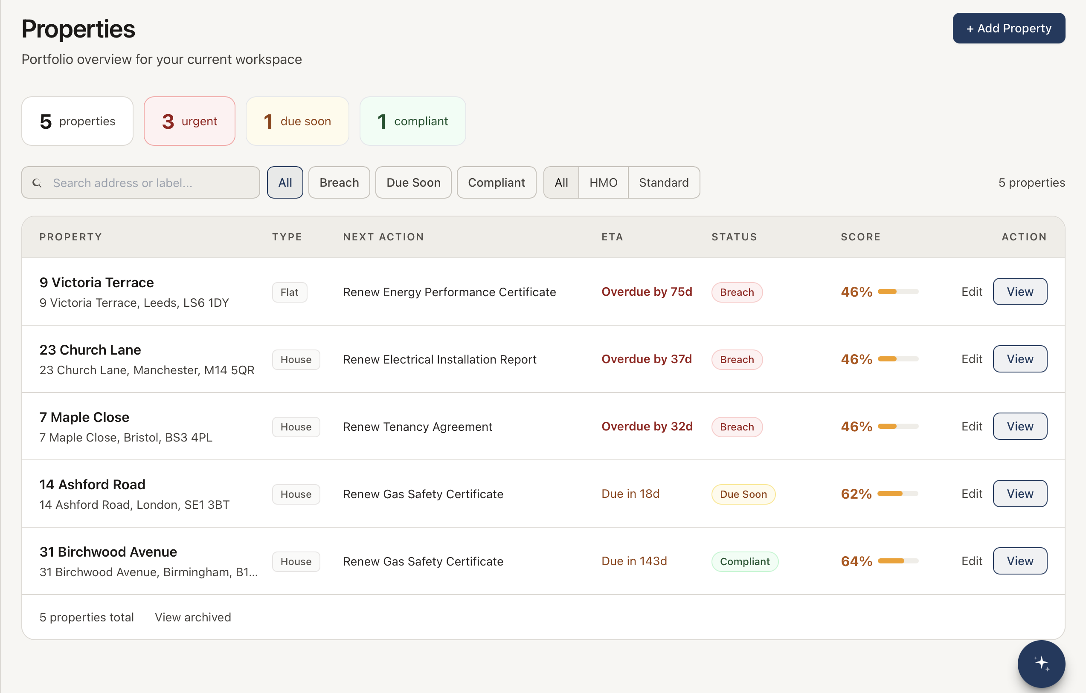Screen dimensions: 1086x693
Task: Open the All status filter
Action: 285,182
